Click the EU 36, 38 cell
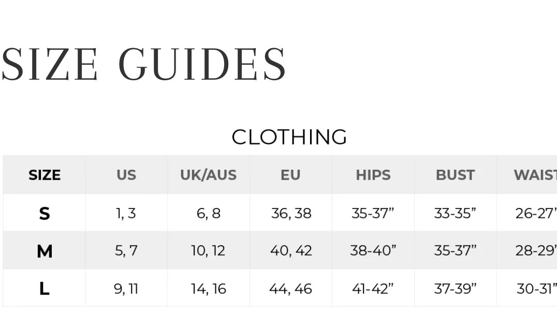Image resolution: width=557 pixels, height=325 pixels. click(x=291, y=213)
